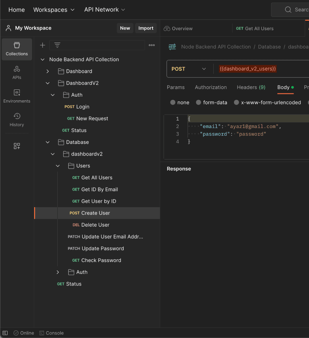Open the GET New Request item
The width and height of the screenshot is (309, 338).
[x=87, y=118]
